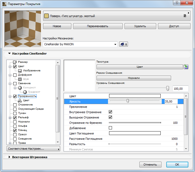Click Отменить to cancel
Image resolution: width=195 pixels, height=172 pixels.
[x=150, y=165]
